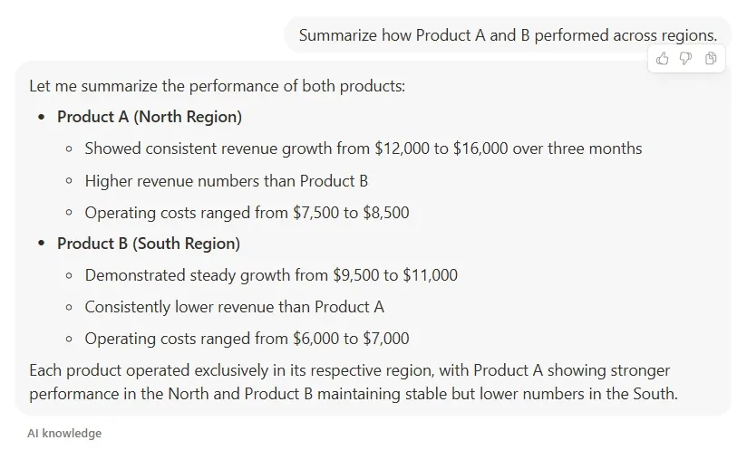Click the thumbs up icon
The width and height of the screenshot is (747, 450).
click(x=663, y=59)
